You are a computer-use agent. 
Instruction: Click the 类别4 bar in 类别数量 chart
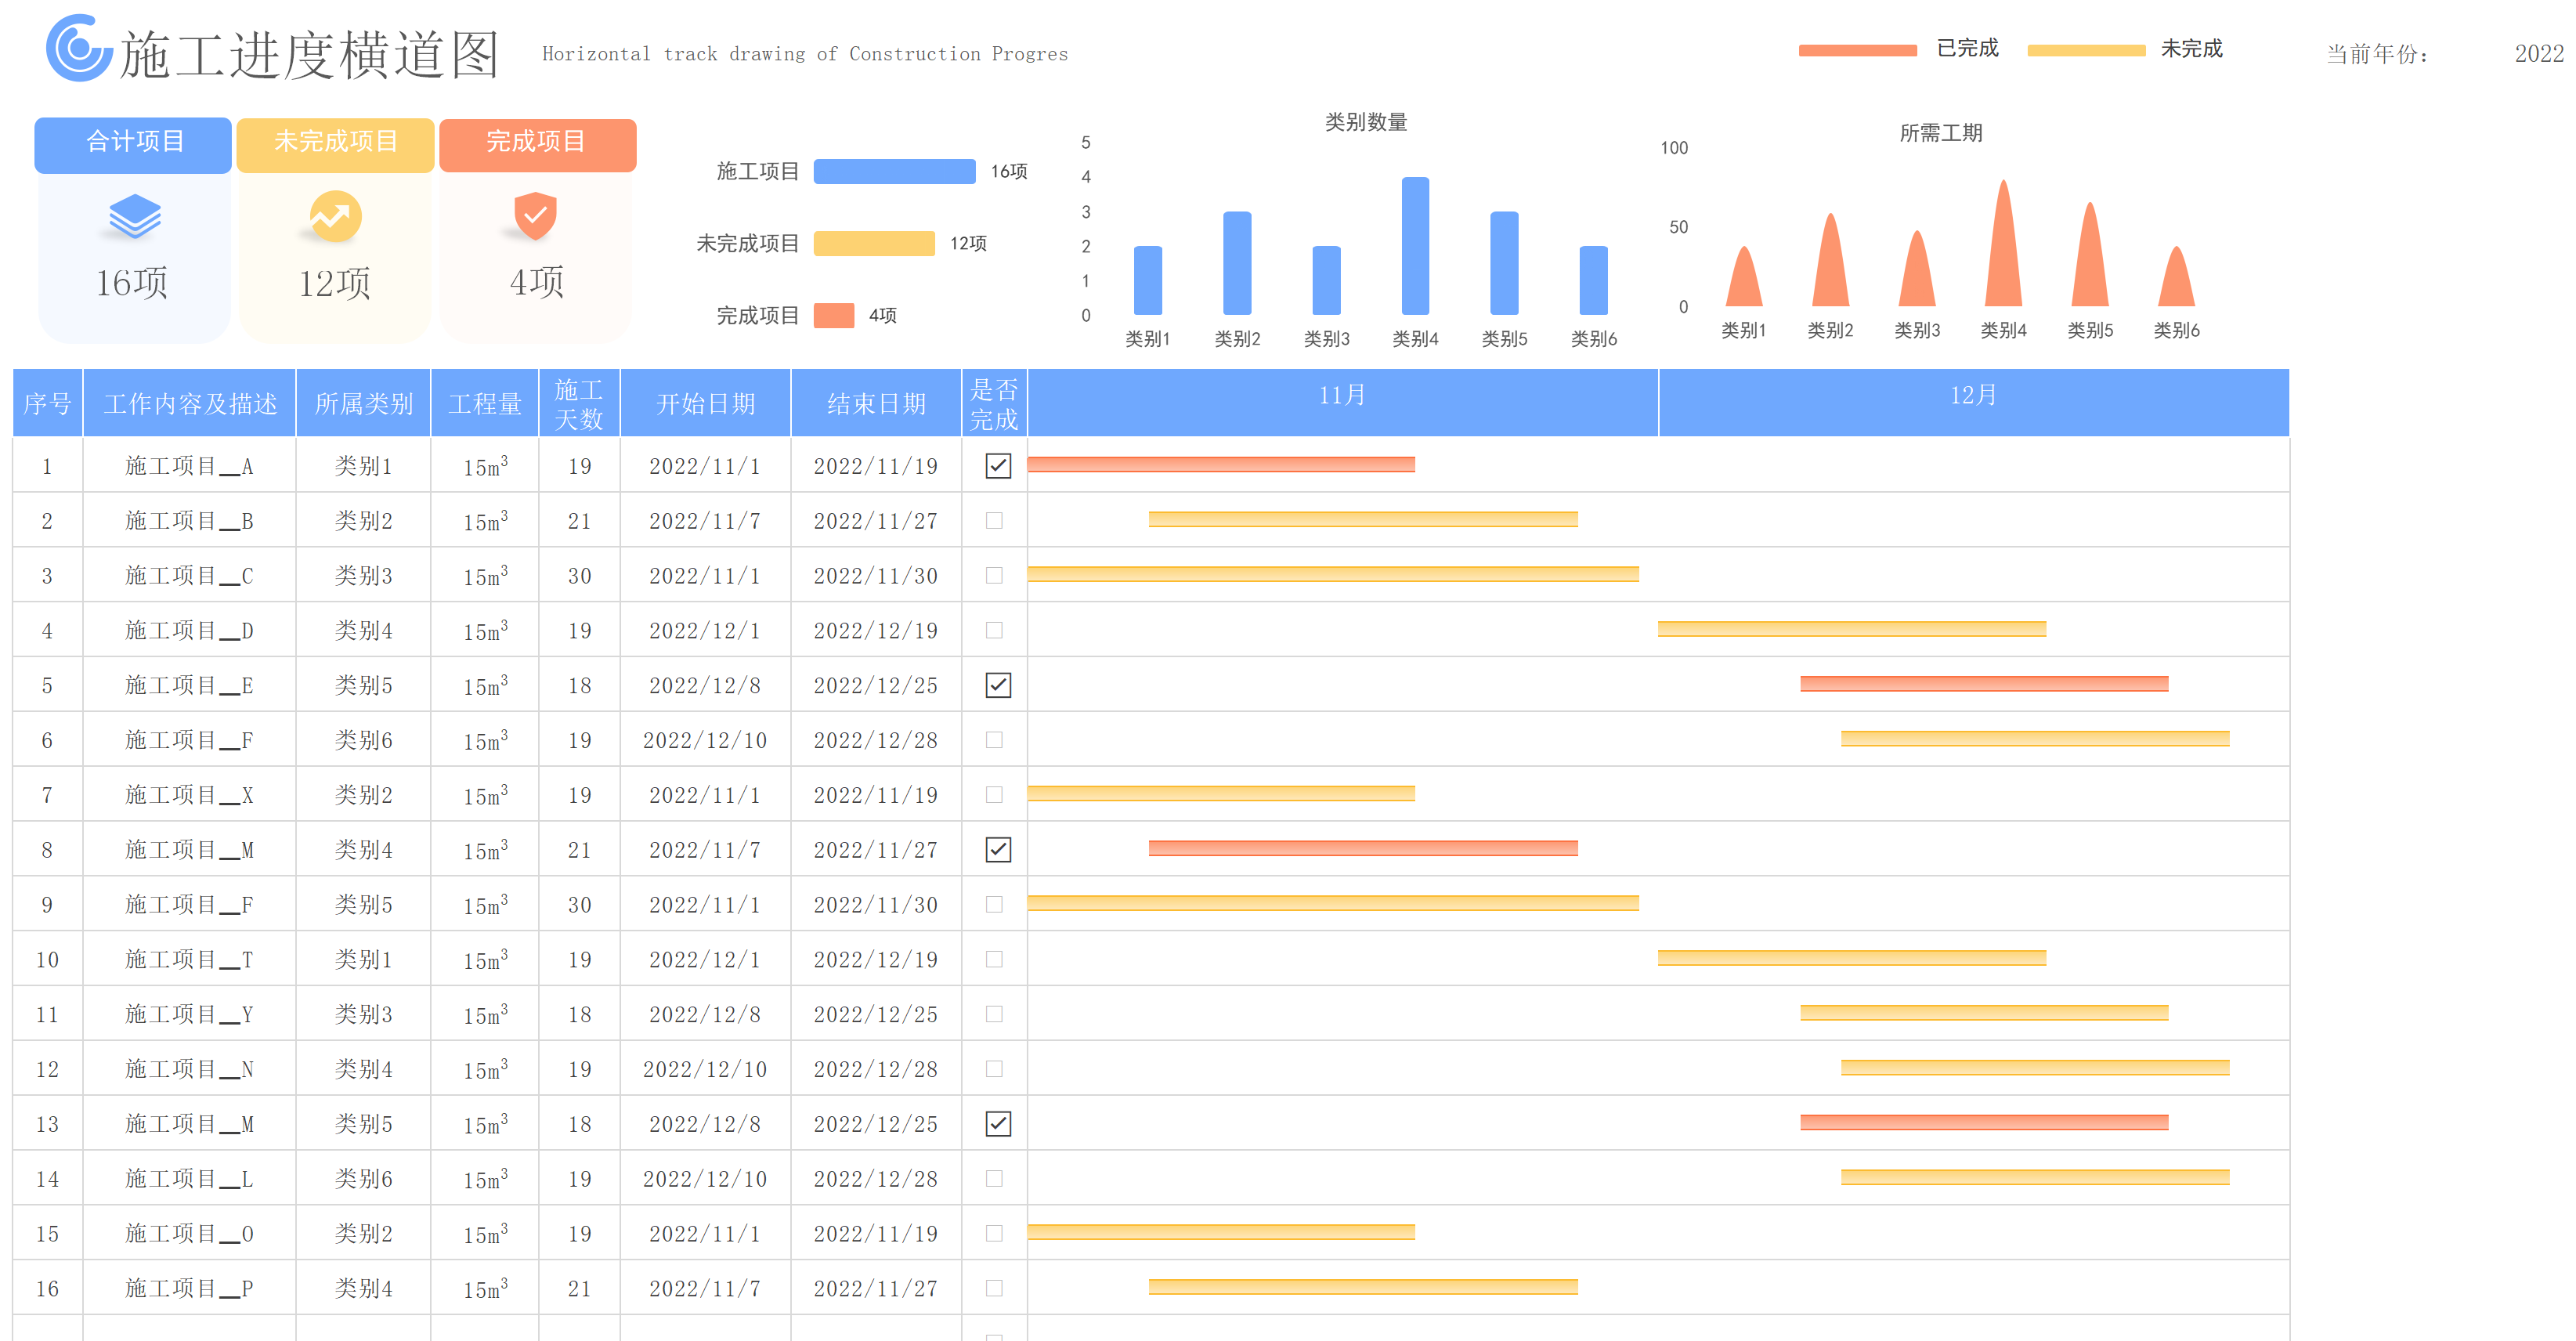pyautogui.click(x=1415, y=246)
